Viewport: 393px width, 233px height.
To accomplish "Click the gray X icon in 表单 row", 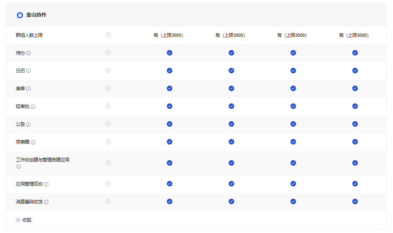I will point(108,88).
